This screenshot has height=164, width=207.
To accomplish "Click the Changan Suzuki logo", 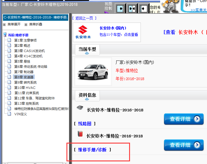I will click(83, 32).
